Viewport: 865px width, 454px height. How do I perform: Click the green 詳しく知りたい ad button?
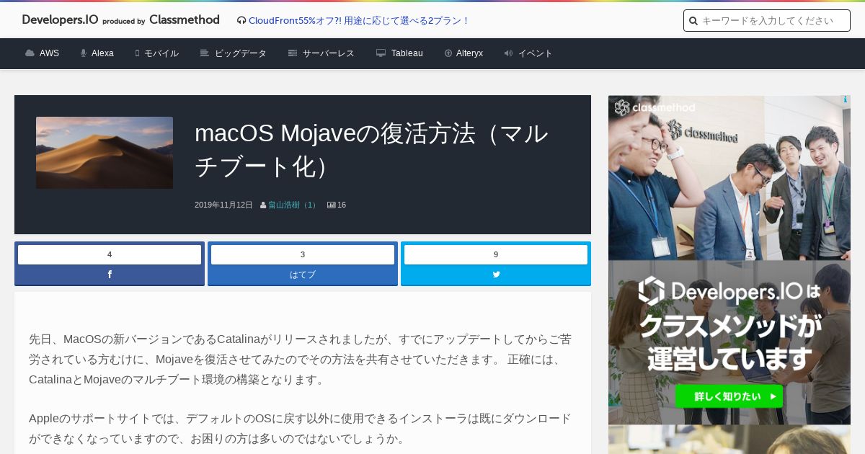(x=729, y=396)
